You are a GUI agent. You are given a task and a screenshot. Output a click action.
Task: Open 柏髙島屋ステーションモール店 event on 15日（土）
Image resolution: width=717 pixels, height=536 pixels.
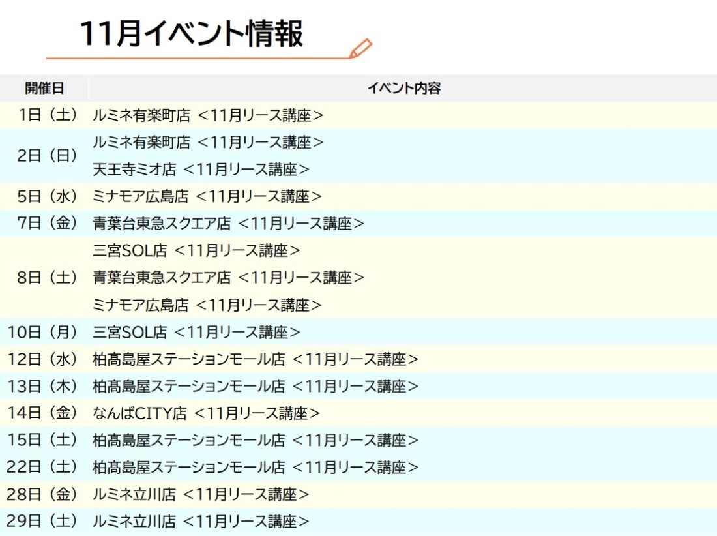pos(255,440)
